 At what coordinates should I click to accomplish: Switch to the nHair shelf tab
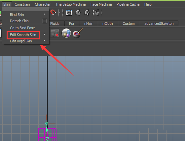click(89, 23)
